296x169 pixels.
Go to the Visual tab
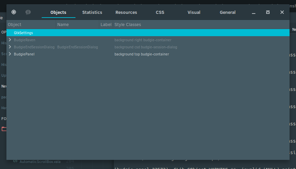tap(194, 13)
